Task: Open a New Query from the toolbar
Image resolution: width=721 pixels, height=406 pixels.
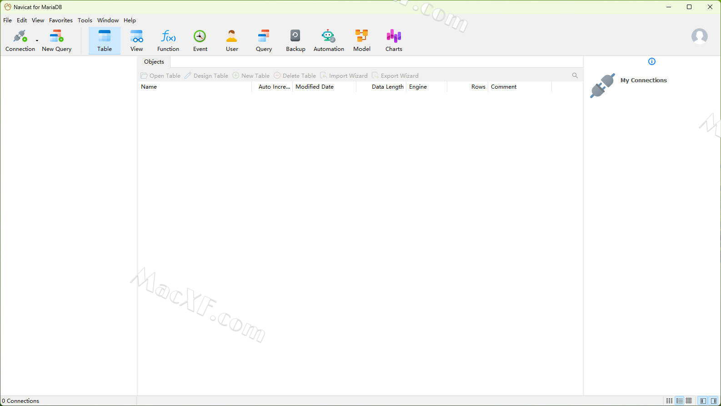Action: pyautogui.click(x=56, y=36)
